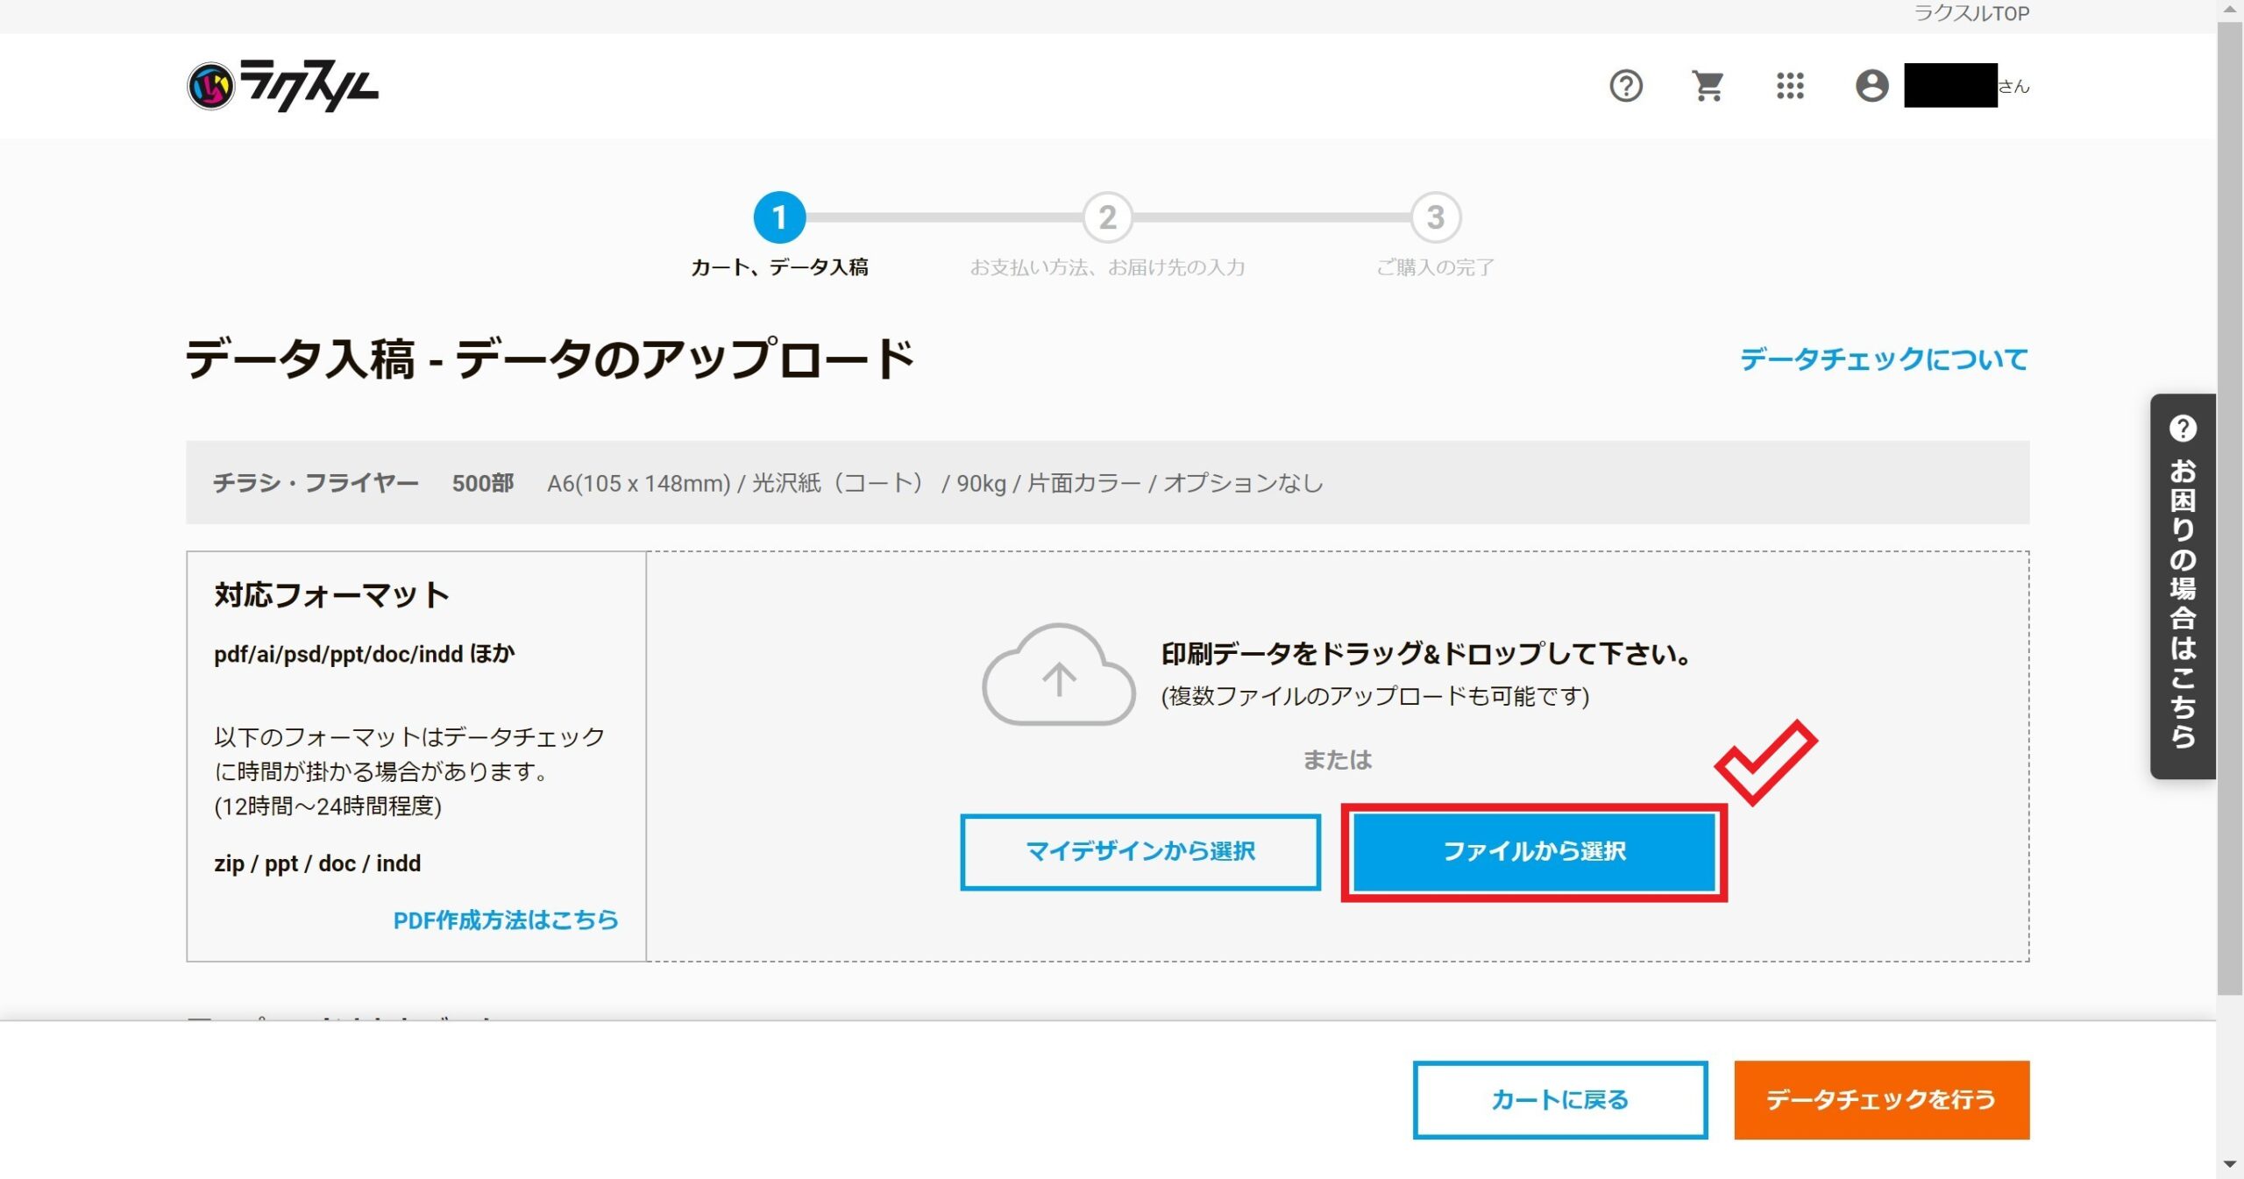Open データチェックについて link
The image size is (2244, 1179).
click(x=1883, y=359)
